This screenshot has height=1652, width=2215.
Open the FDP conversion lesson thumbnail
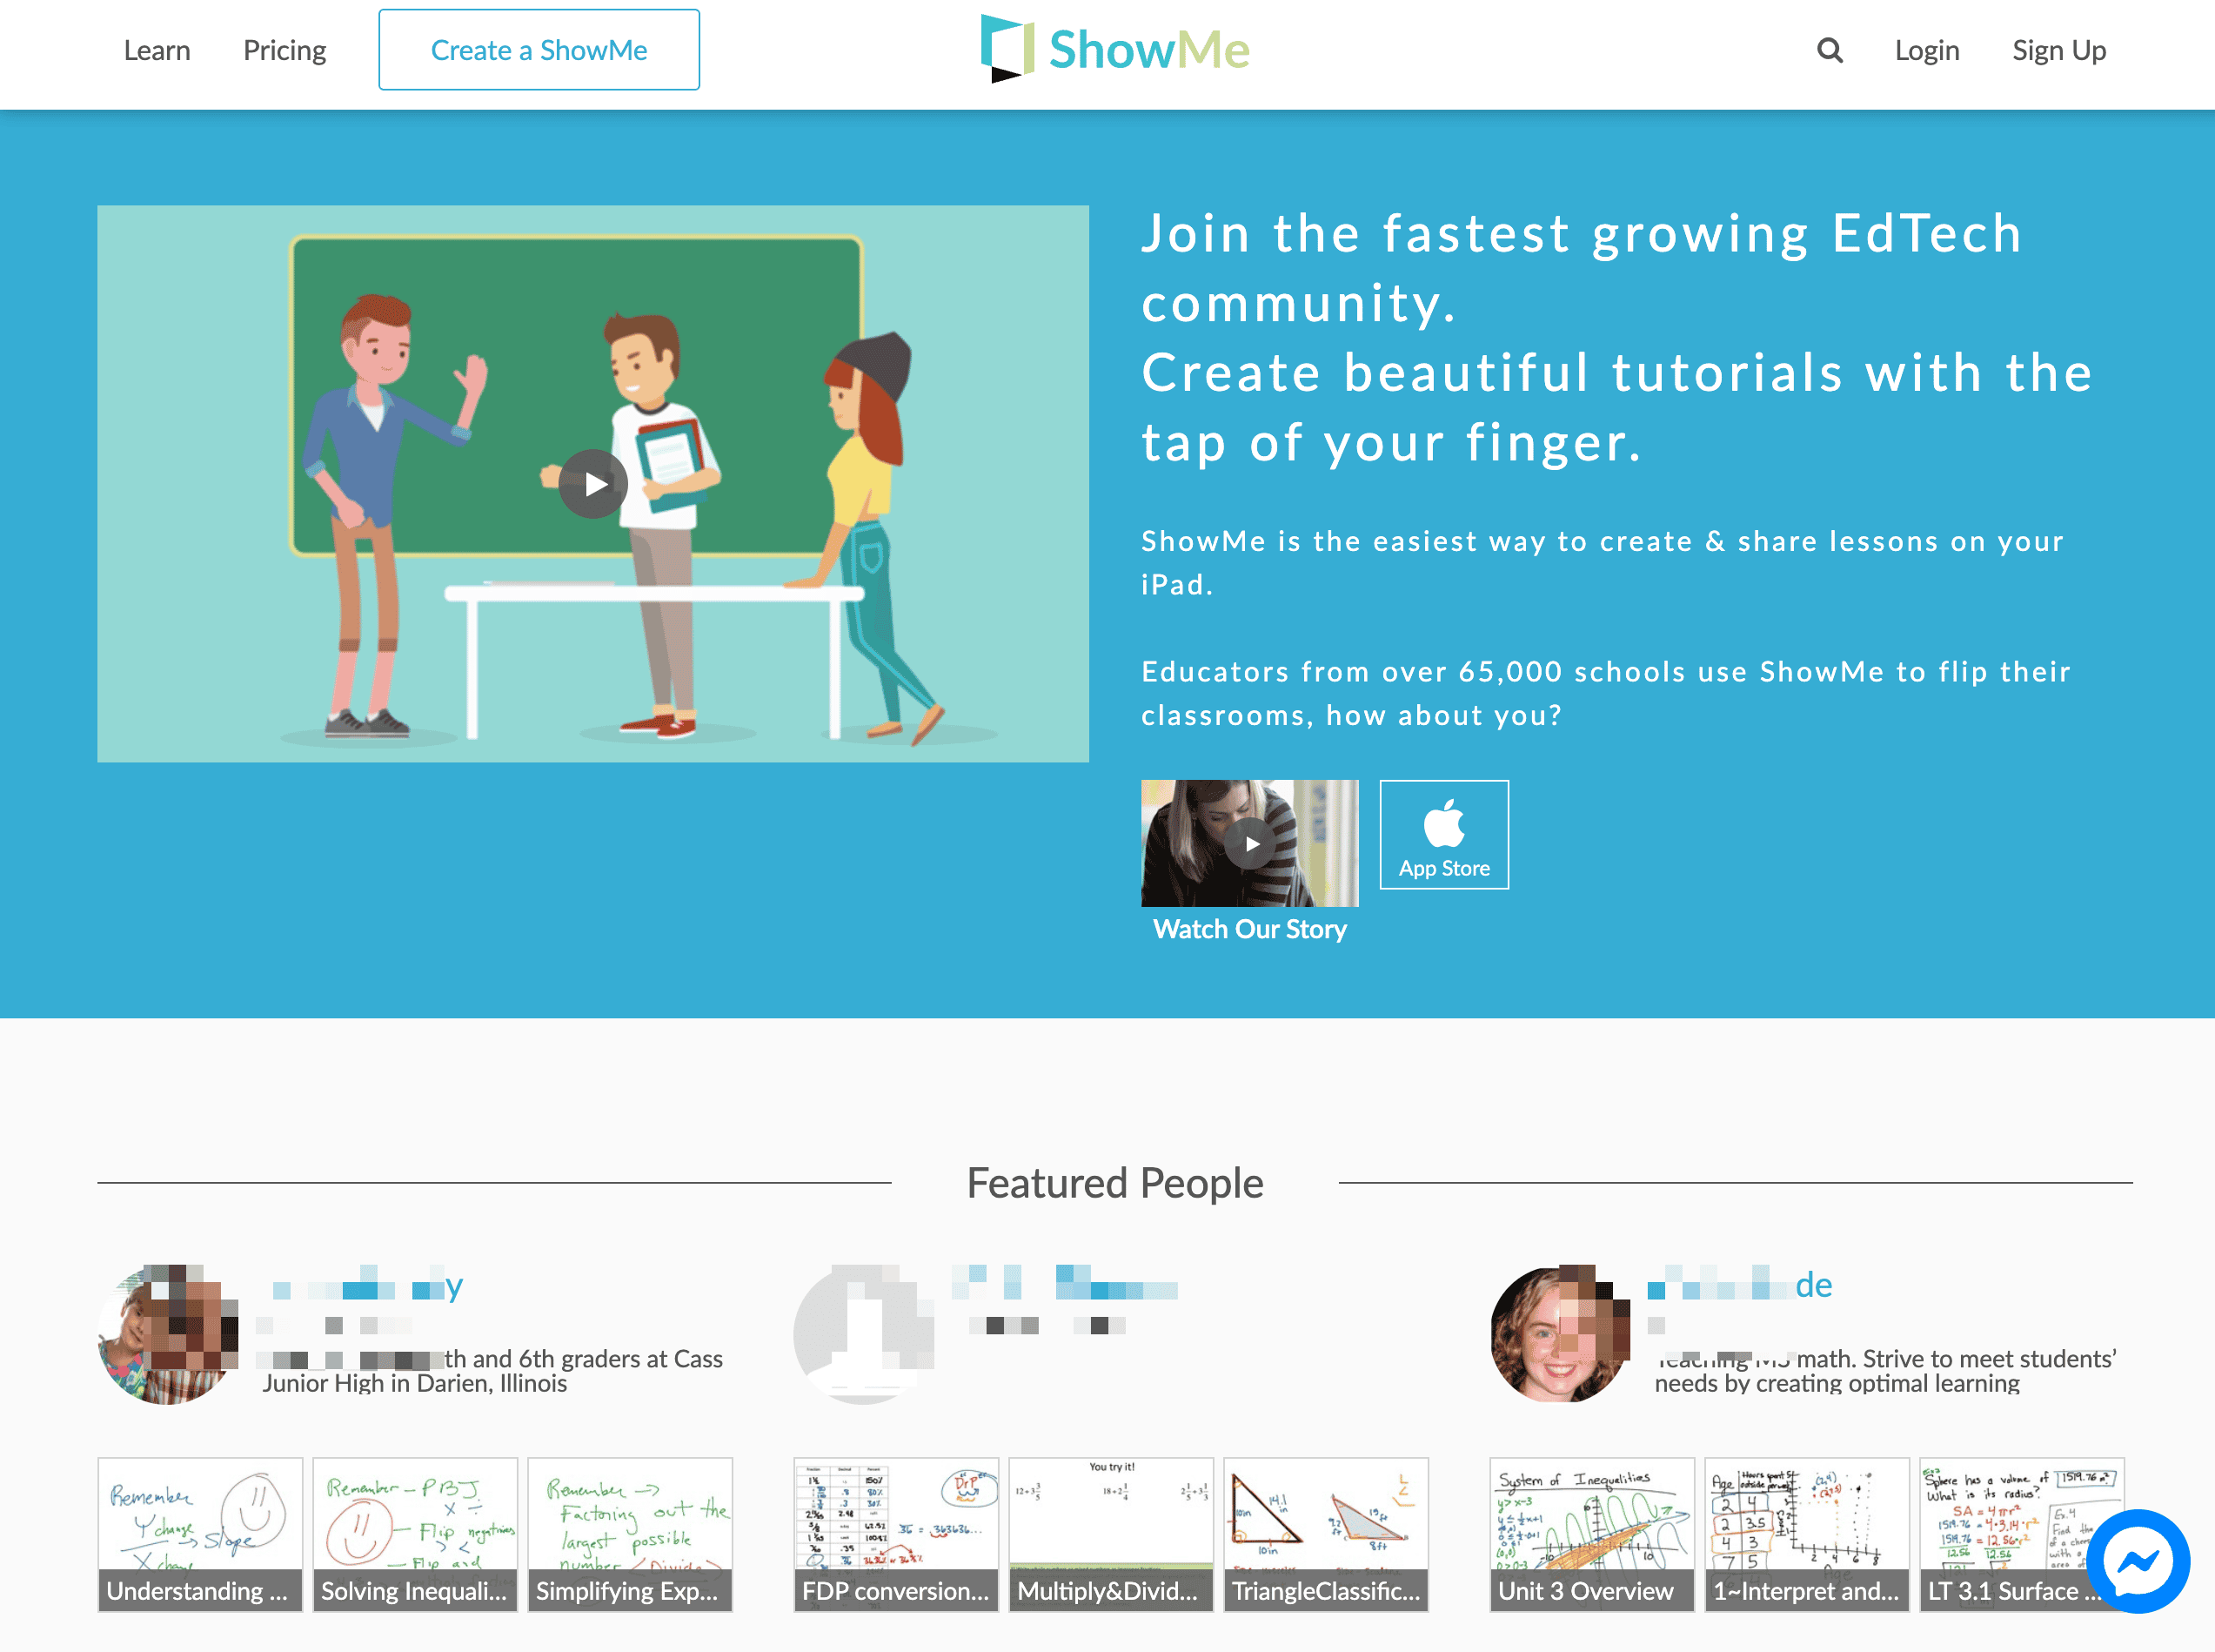[x=895, y=1534]
